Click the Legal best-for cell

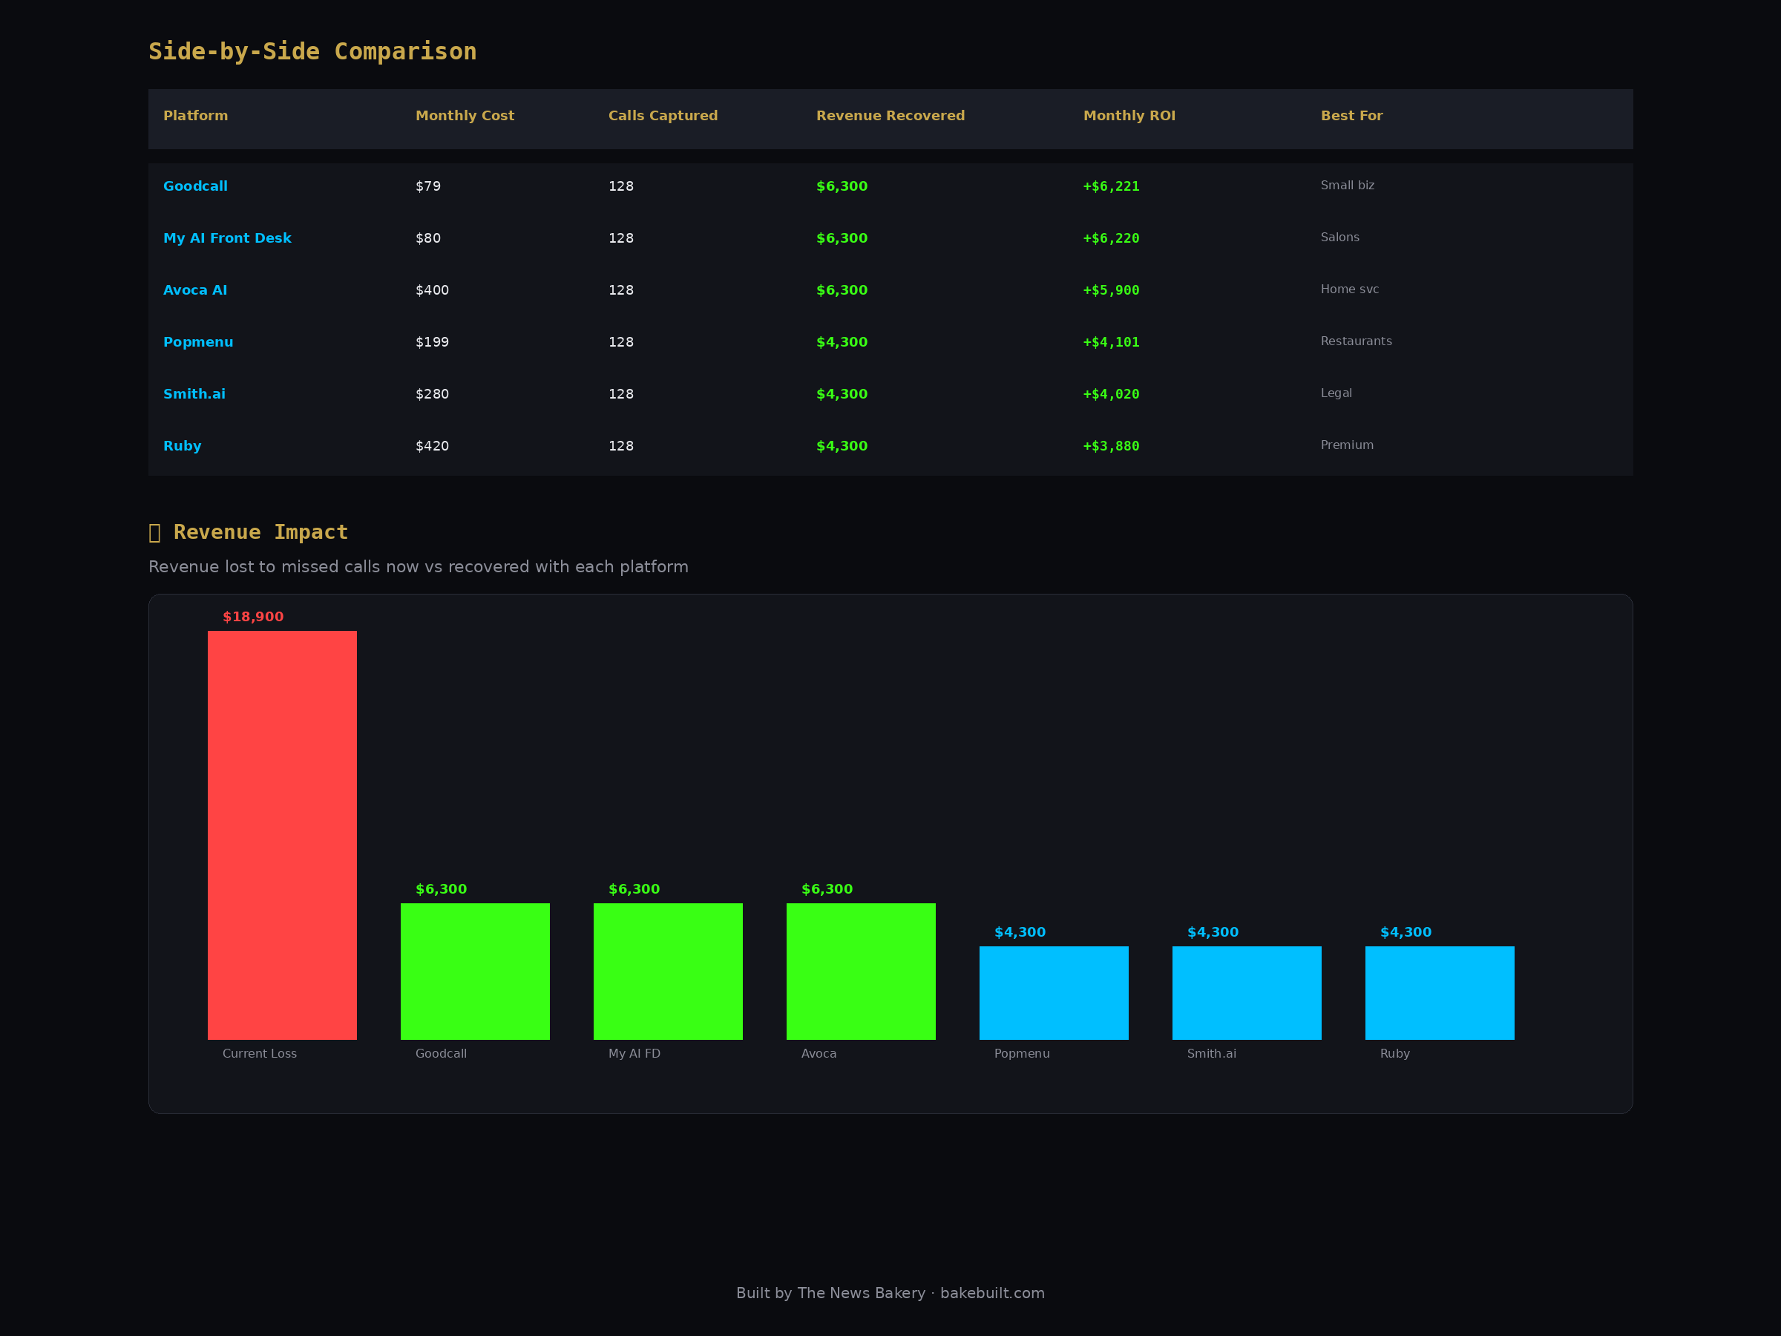pos(1336,393)
